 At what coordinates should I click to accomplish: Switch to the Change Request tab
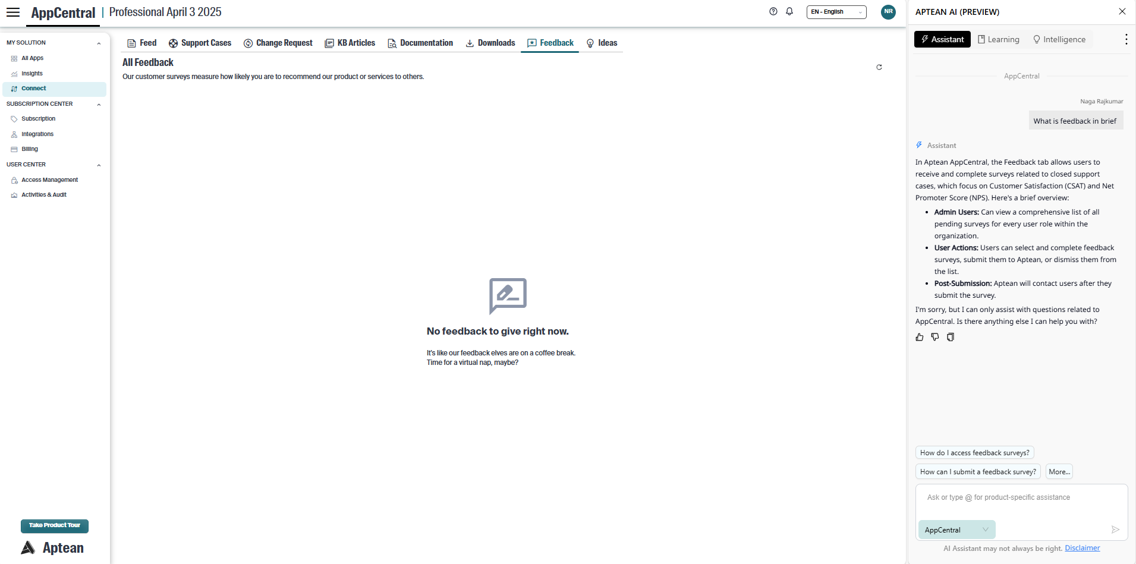278,43
